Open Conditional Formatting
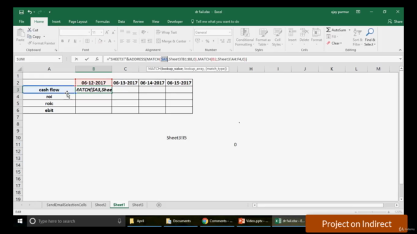 click(x=244, y=37)
